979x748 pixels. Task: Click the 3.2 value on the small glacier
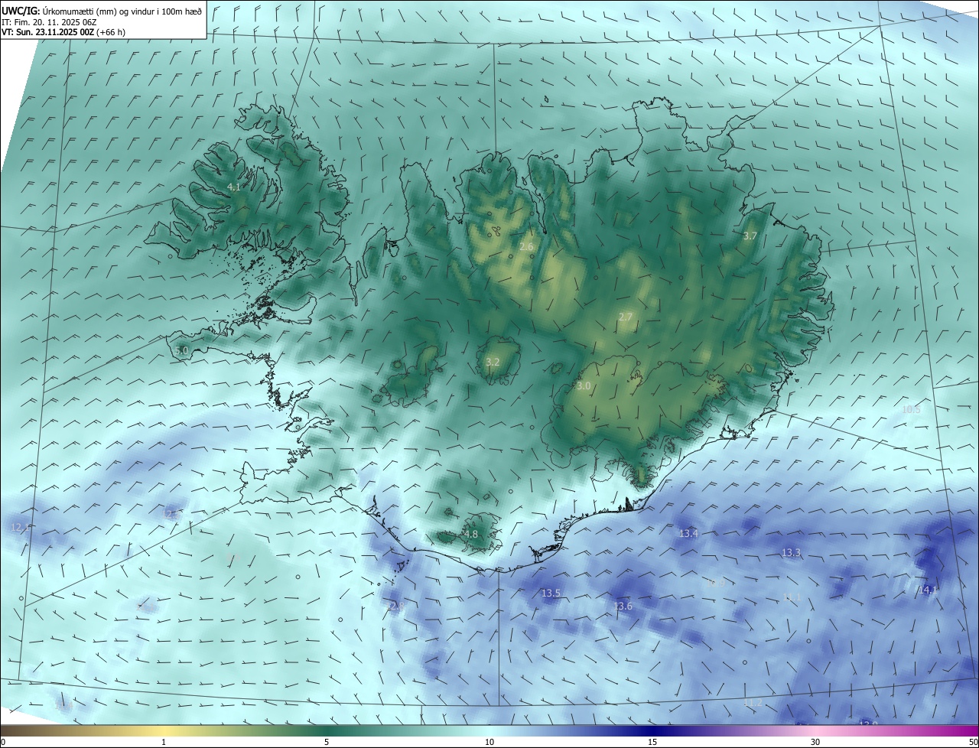(493, 362)
